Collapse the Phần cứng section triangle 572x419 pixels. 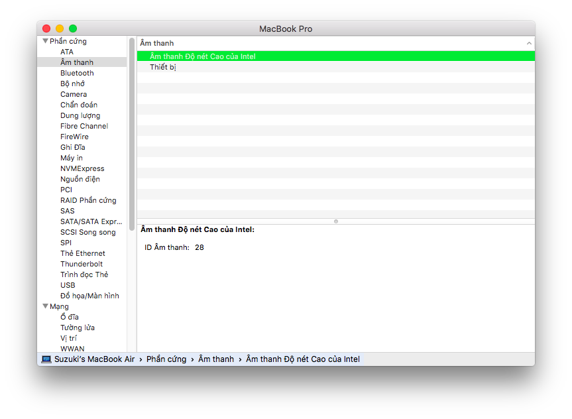[45, 41]
